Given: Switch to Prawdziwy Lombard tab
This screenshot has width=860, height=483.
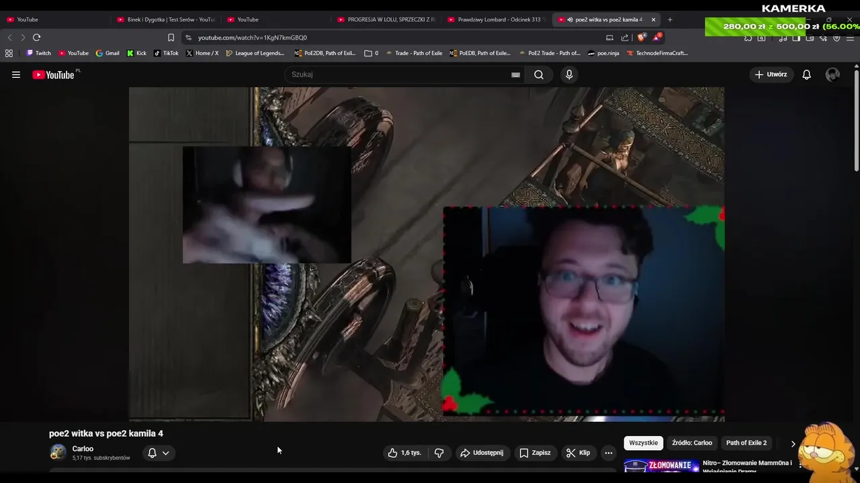Looking at the screenshot, I should pos(497,19).
